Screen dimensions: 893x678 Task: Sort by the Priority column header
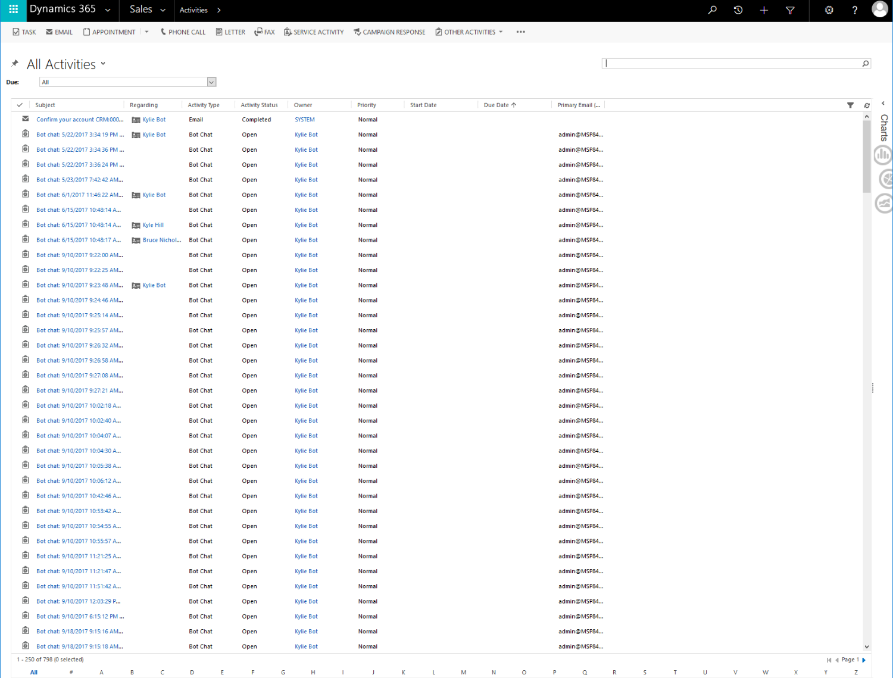pyautogui.click(x=367, y=105)
